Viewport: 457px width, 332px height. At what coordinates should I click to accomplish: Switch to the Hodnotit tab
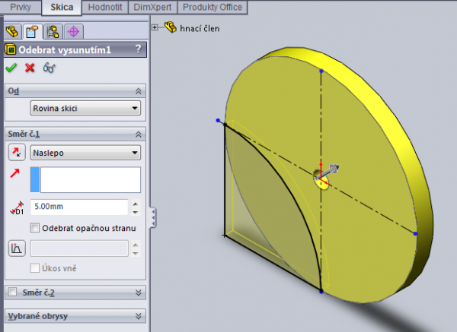click(x=107, y=7)
